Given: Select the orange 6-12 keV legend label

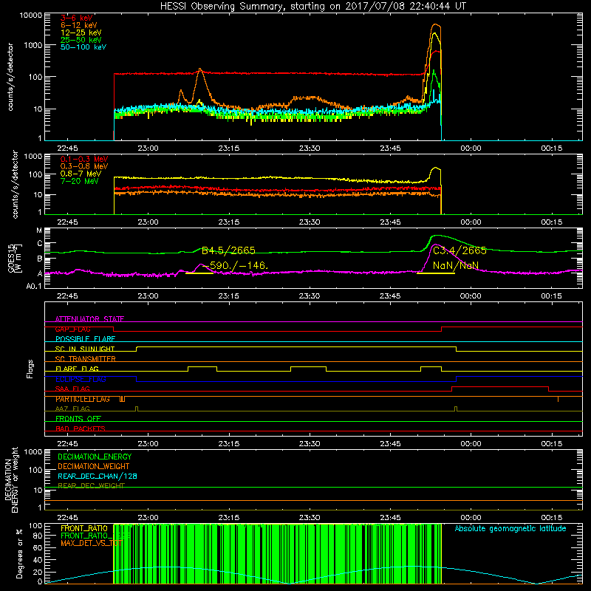Looking at the screenshot, I should pyautogui.click(x=79, y=25).
